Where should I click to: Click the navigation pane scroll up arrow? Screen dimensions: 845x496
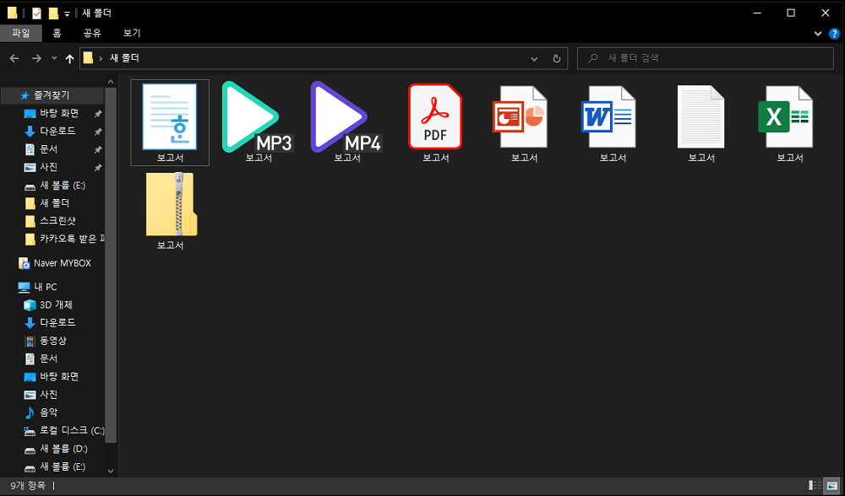[111, 82]
